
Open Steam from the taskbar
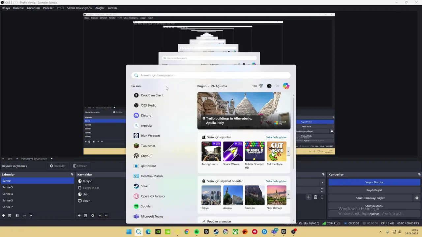click(x=216, y=232)
